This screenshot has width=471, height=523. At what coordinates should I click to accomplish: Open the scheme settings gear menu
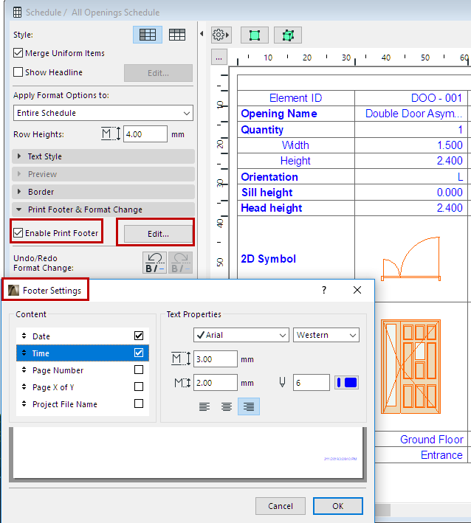click(x=221, y=35)
